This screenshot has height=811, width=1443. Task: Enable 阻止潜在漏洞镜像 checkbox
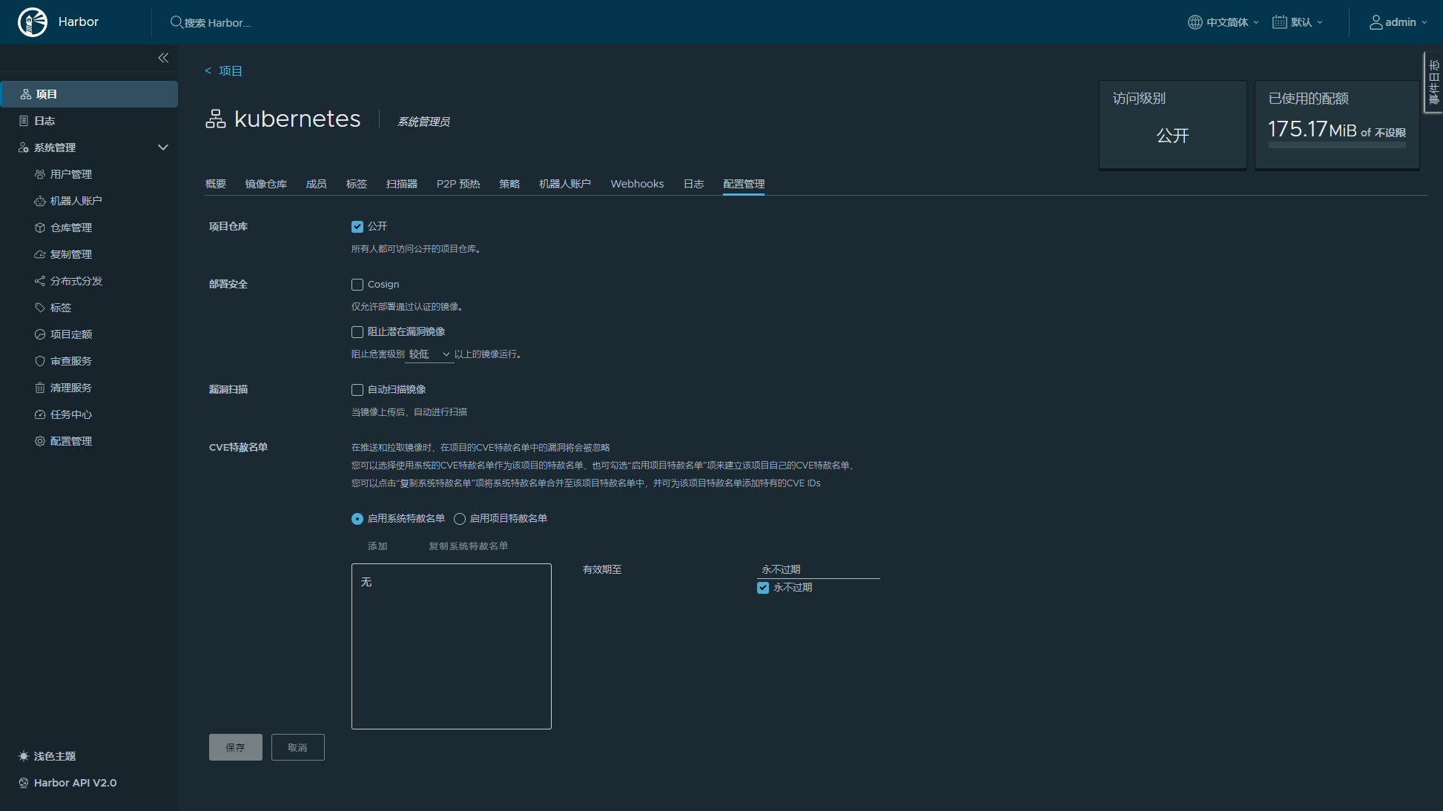point(357,332)
